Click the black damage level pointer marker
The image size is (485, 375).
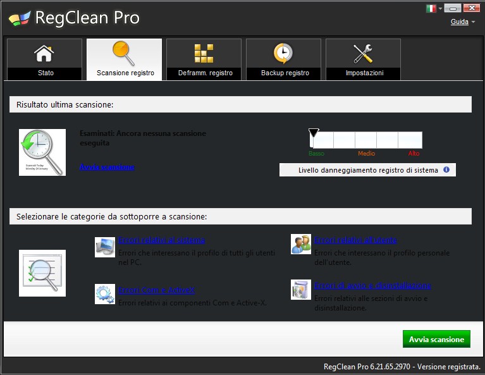pos(314,132)
